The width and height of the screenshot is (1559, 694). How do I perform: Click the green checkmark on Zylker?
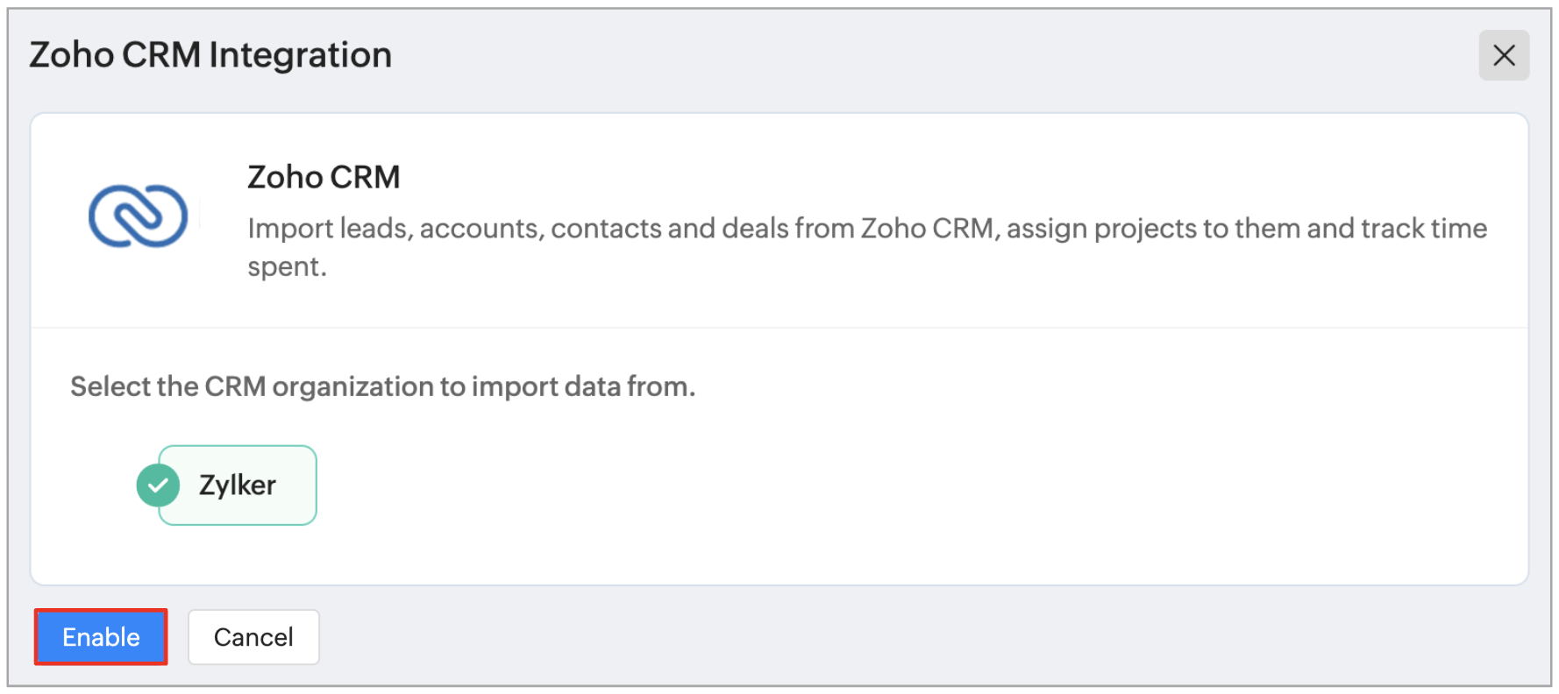point(158,485)
